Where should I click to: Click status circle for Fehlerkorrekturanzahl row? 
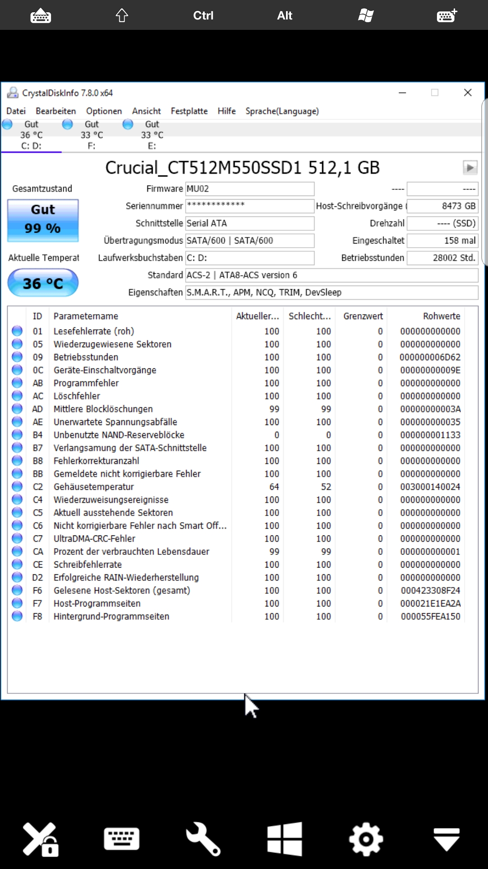[x=17, y=461]
